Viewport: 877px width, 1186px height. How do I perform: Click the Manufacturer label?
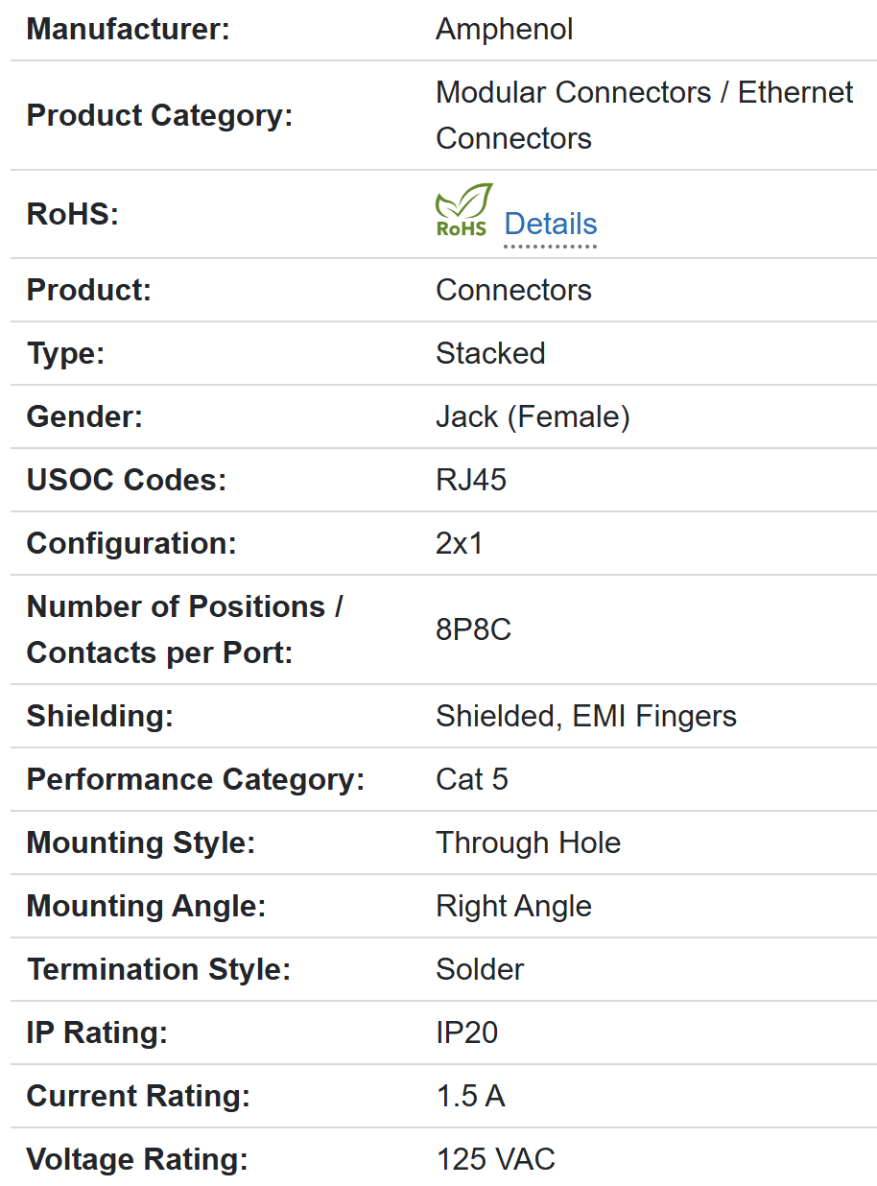(129, 29)
